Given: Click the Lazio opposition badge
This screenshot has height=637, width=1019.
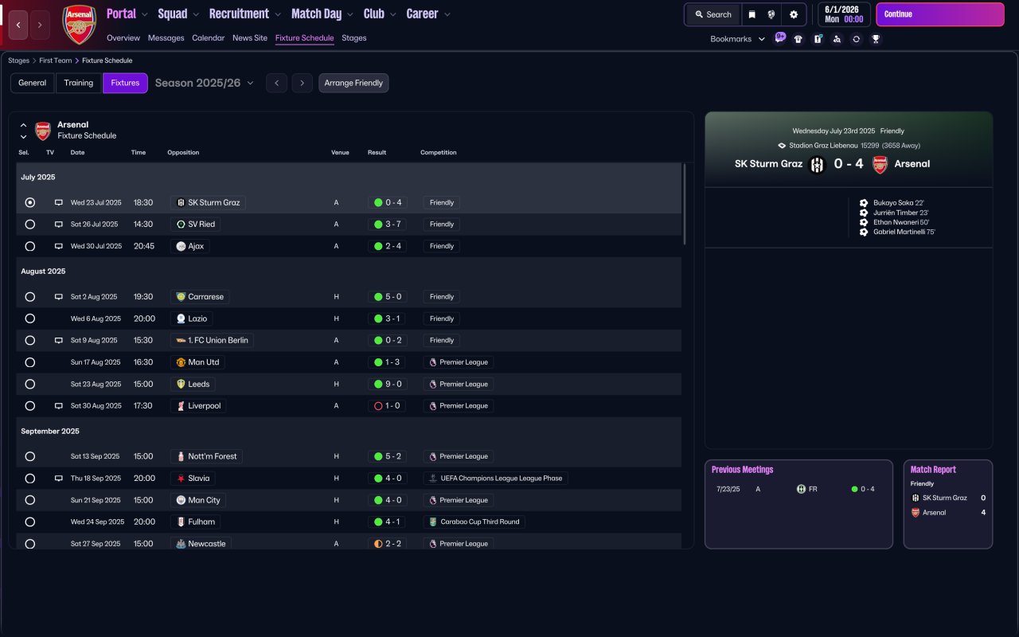Looking at the screenshot, I should point(181,318).
